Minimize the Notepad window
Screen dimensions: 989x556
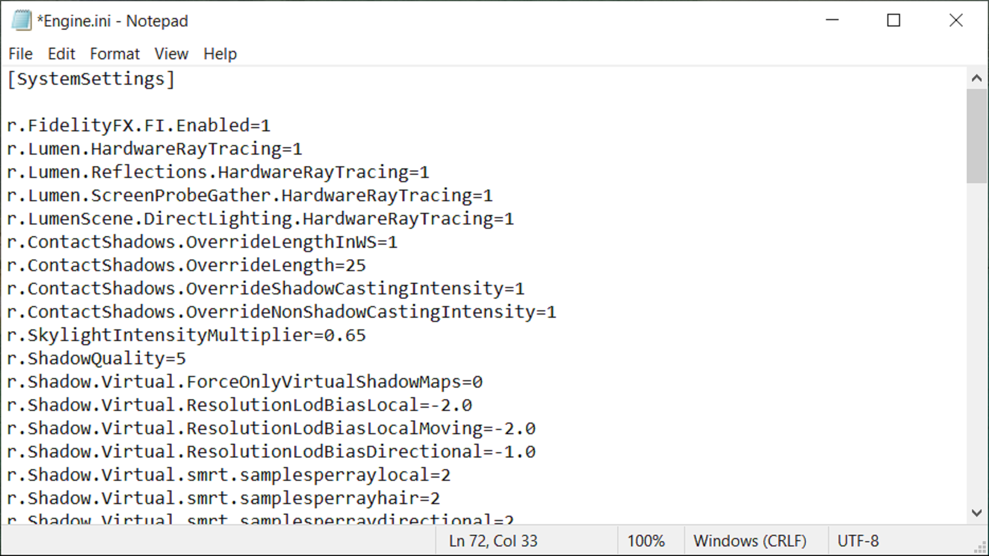pyautogui.click(x=832, y=21)
